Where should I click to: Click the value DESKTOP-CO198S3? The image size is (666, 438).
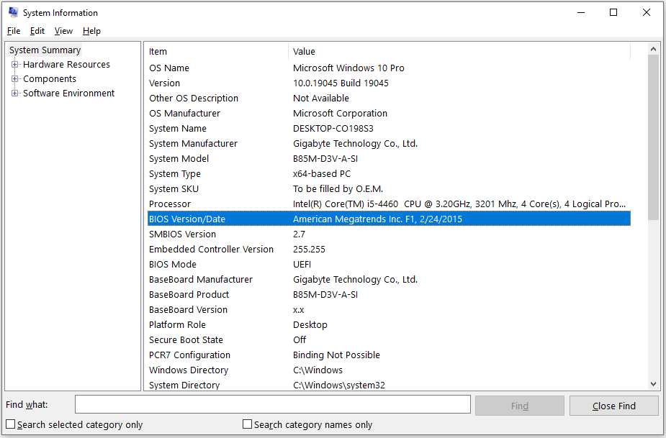pos(333,128)
